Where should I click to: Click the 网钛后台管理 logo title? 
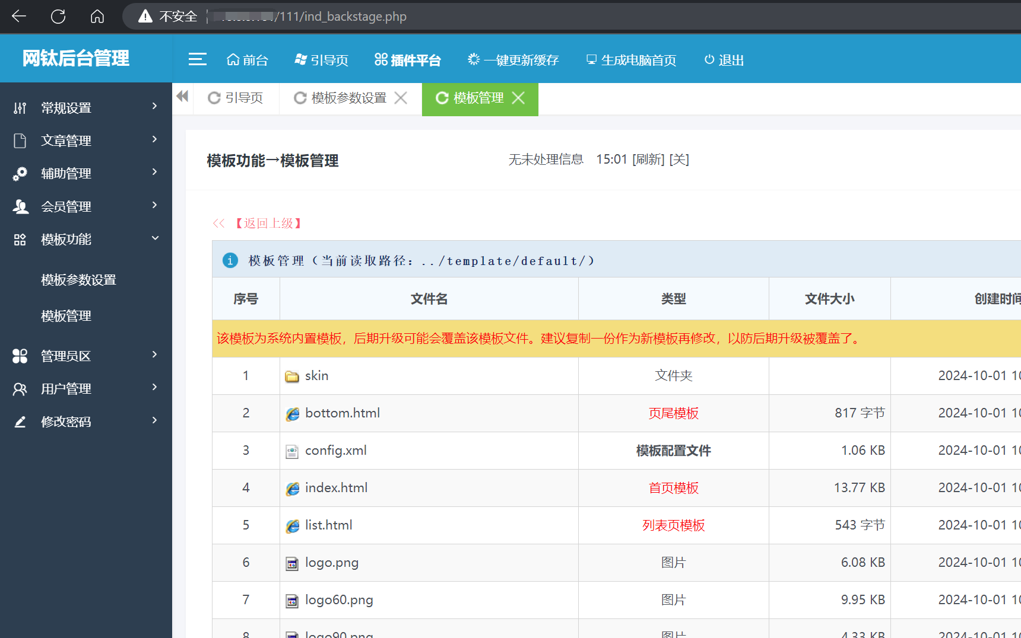coord(75,58)
